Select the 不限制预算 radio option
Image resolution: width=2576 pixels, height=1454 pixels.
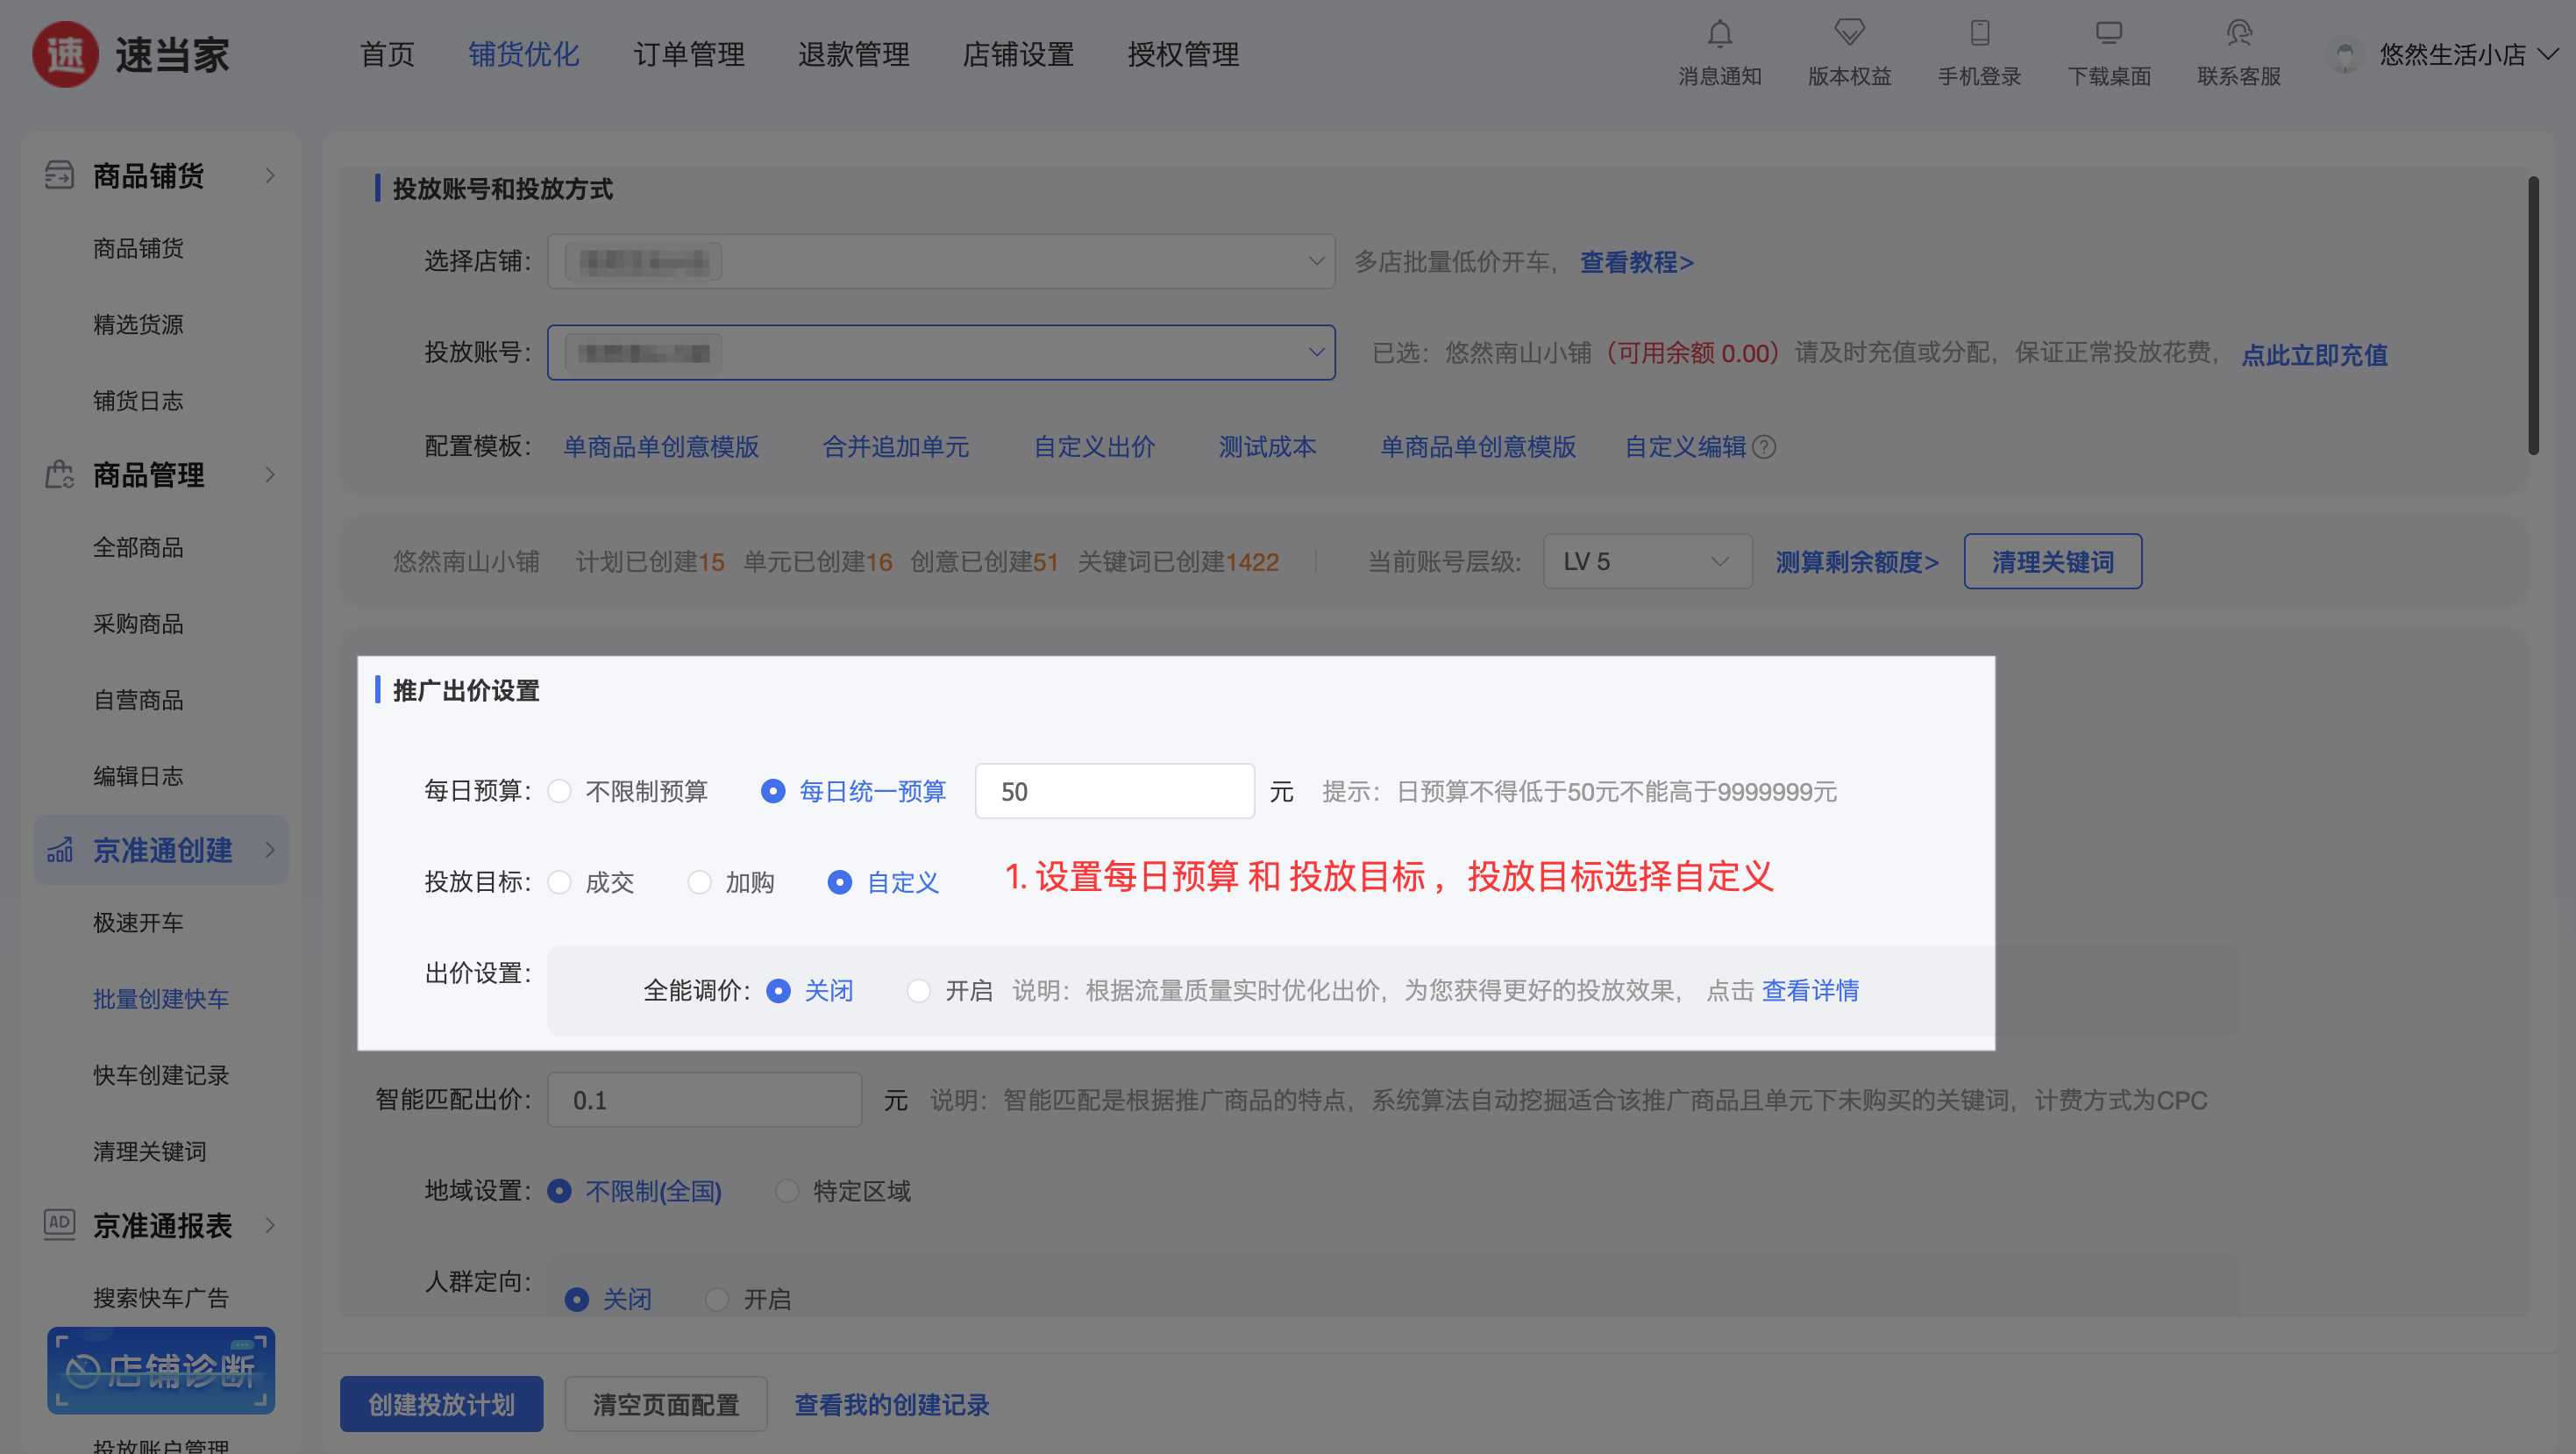(560, 791)
